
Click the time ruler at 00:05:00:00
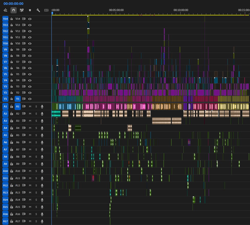(x=116, y=12)
